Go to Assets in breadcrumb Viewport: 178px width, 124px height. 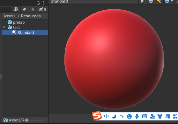pos(9,16)
